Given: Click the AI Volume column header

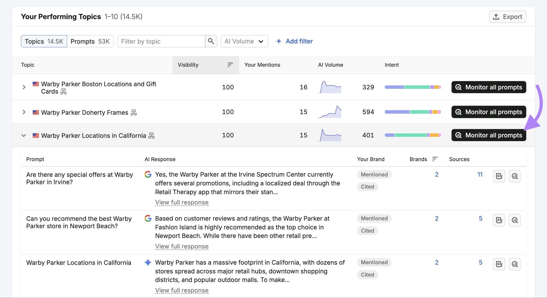Looking at the screenshot, I should click(330, 65).
